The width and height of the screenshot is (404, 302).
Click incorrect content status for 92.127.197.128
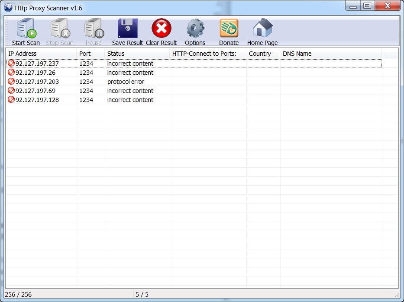click(x=130, y=100)
